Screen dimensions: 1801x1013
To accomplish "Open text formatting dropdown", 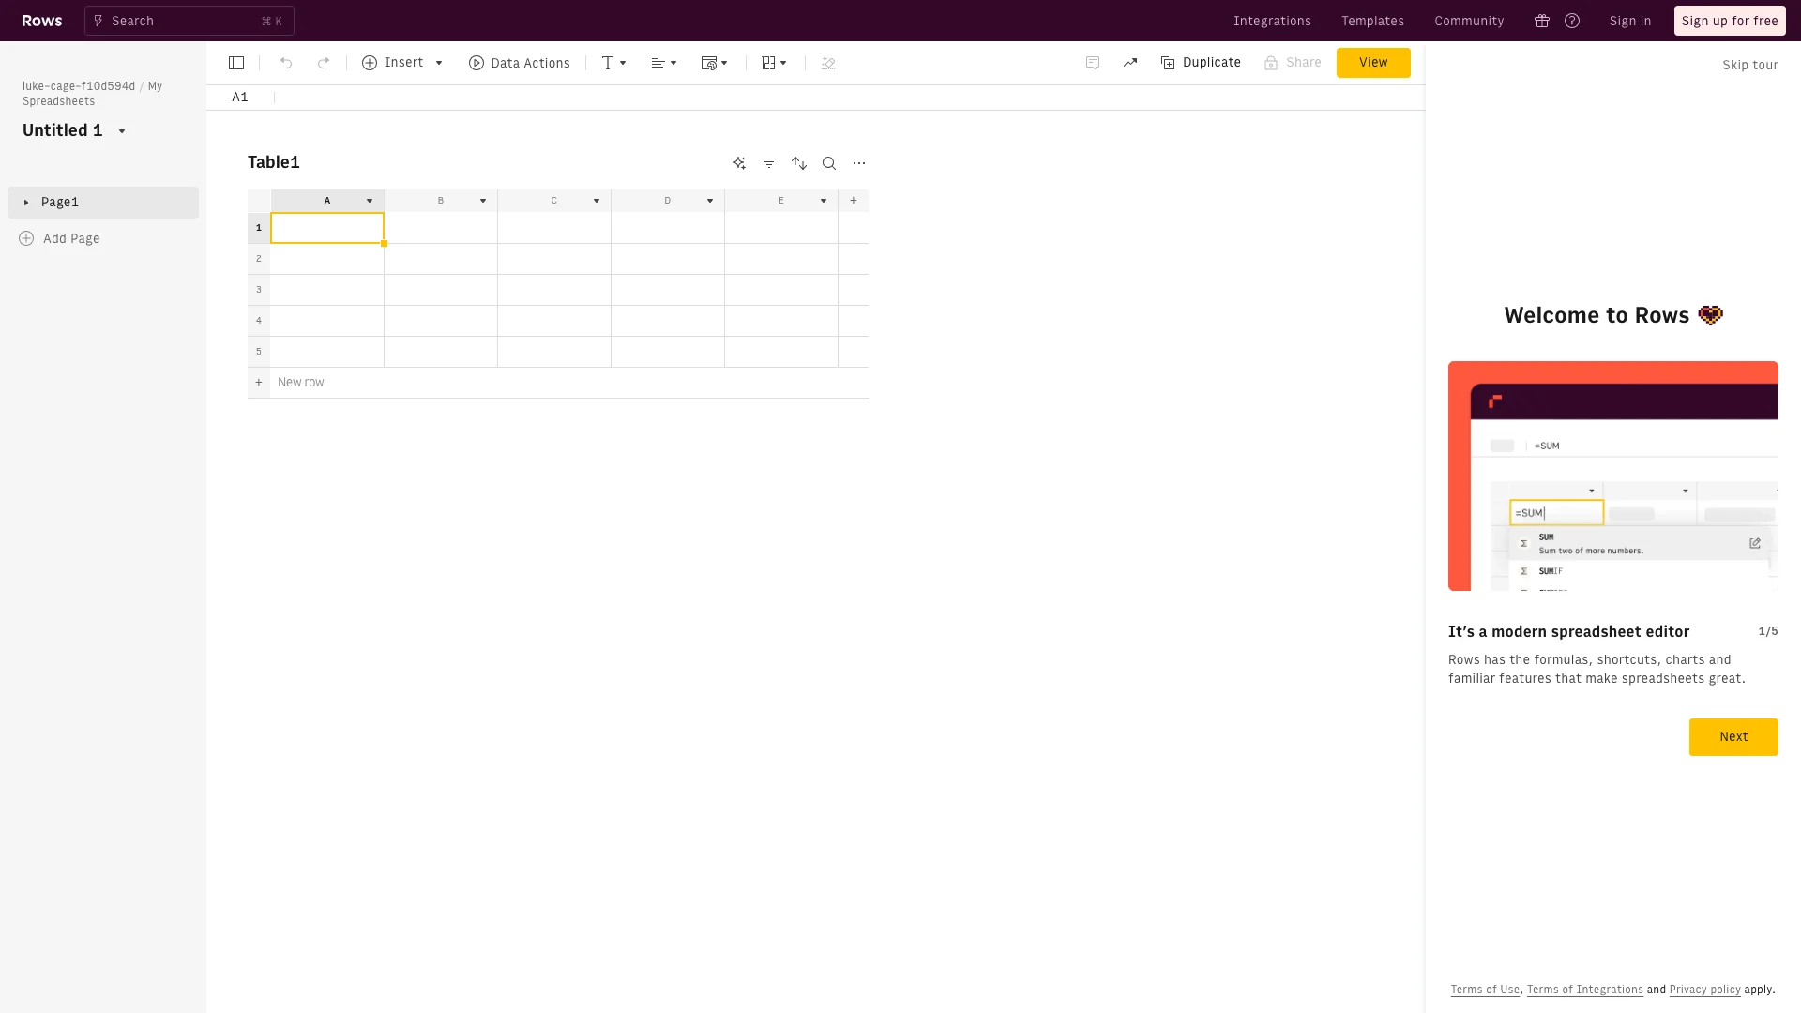I will (x=613, y=63).
